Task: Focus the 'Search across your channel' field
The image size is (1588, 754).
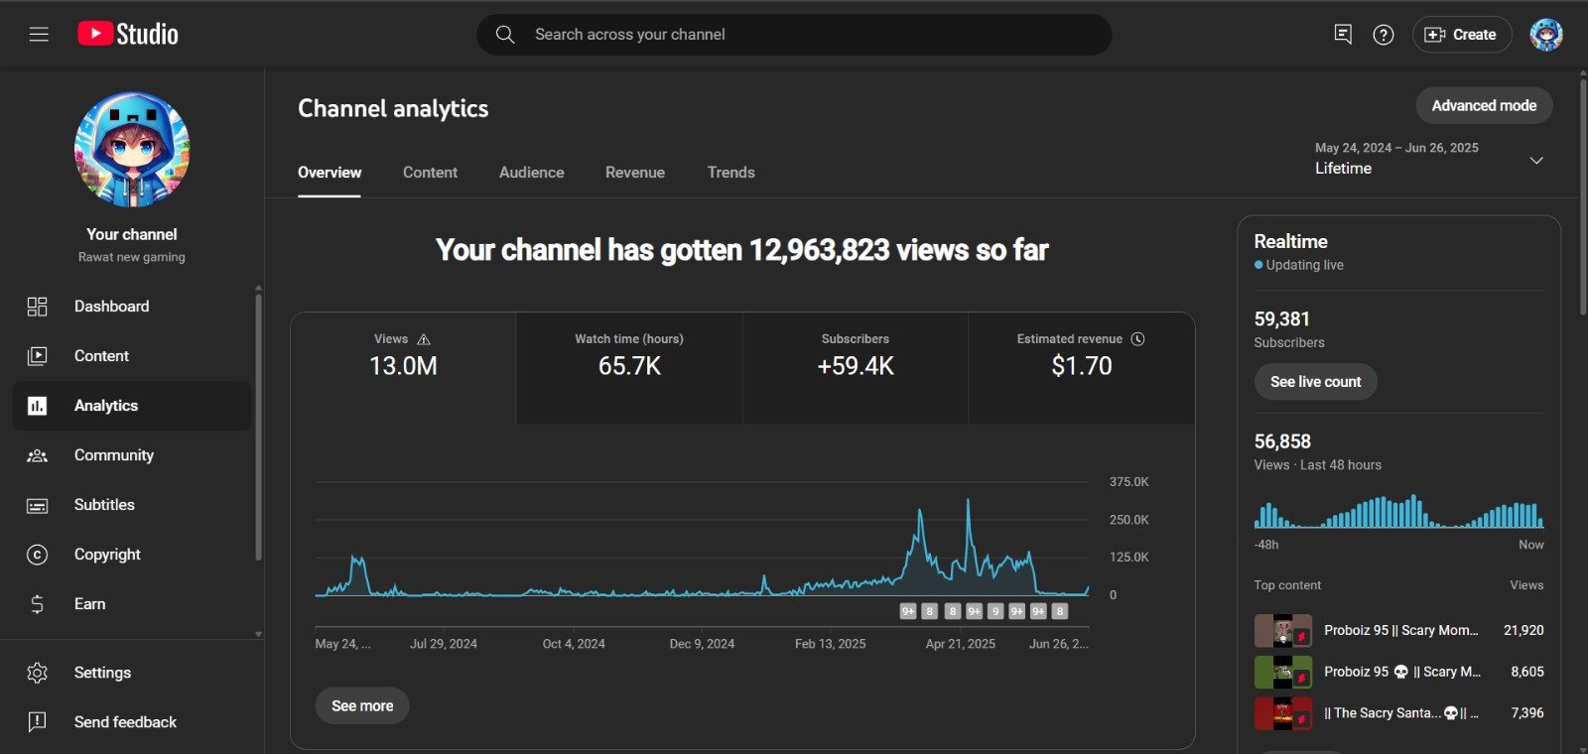Action: 794,35
